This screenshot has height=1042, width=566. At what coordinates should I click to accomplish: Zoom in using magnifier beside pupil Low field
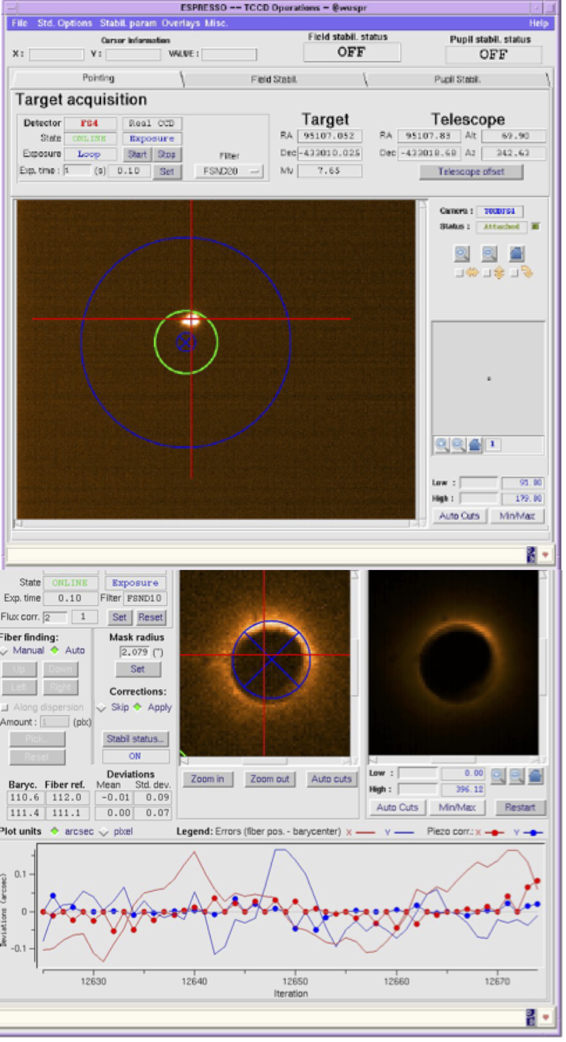click(498, 776)
